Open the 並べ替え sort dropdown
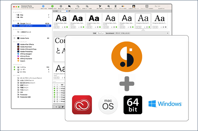This screenshot has height=131, width=198. [63, 11]
